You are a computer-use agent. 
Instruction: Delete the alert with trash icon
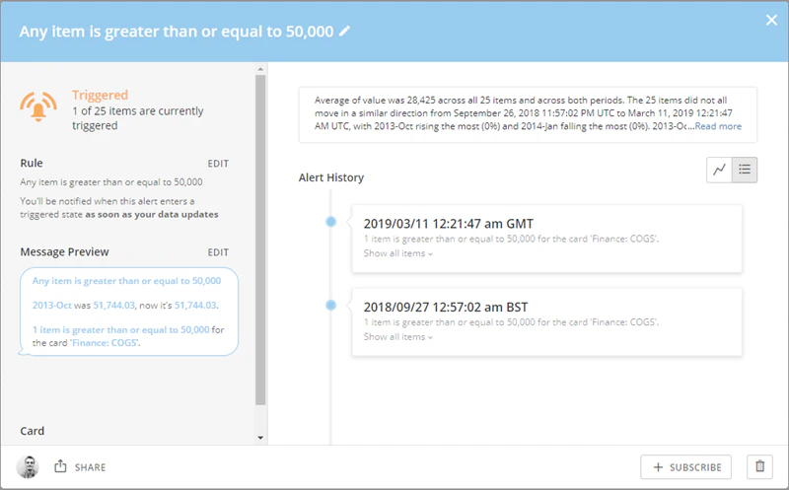click(x=759, y=467)
